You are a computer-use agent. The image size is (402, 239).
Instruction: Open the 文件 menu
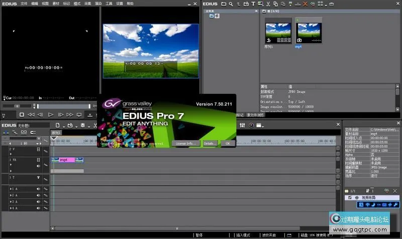pos(24,4)
